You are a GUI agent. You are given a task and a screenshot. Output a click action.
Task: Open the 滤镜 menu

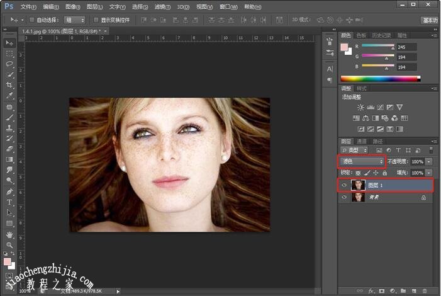(164, 6)
